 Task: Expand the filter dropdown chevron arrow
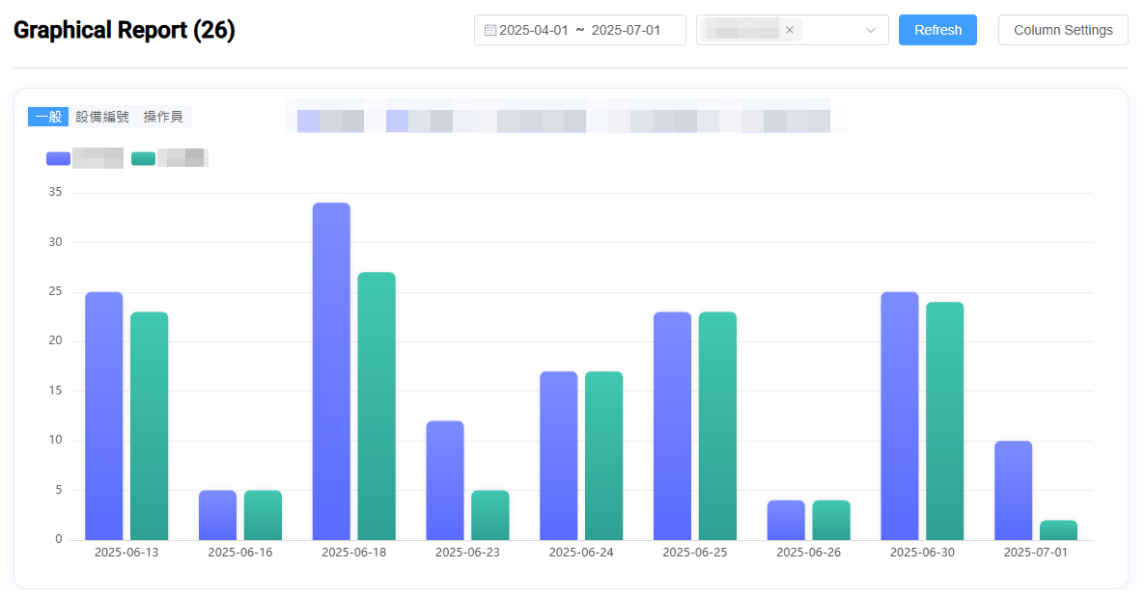[871, 30]
